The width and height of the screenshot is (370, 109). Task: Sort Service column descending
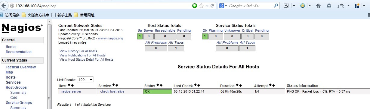[x=117, y=85]
